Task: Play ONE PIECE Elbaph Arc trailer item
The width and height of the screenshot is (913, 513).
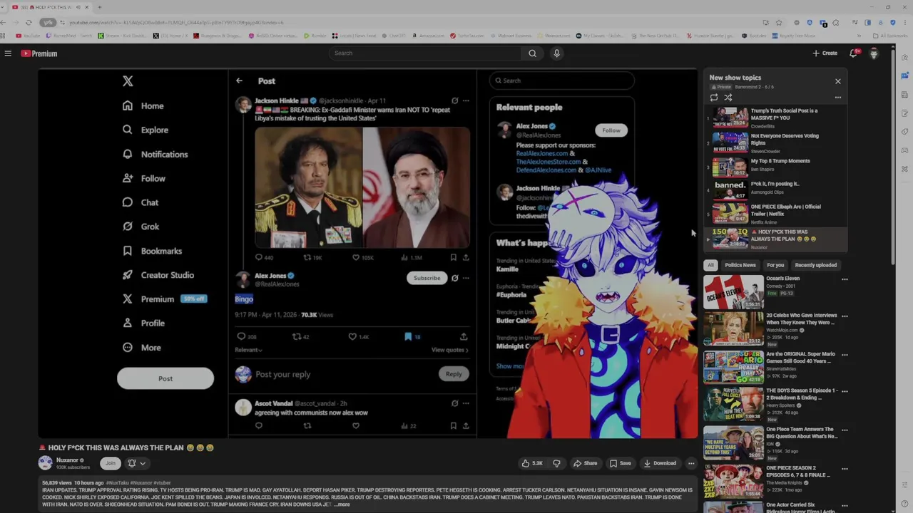Action: click(x=775, y=214)
